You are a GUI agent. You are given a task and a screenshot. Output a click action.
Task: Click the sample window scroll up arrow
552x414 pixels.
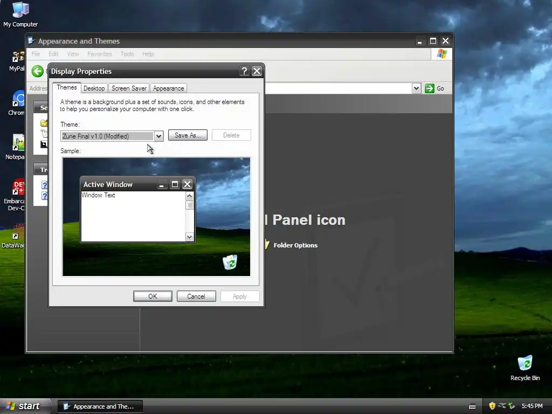click(189, 196)
